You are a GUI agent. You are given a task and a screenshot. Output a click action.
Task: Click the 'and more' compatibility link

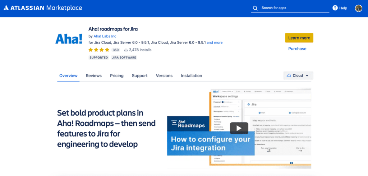[215, 42]
